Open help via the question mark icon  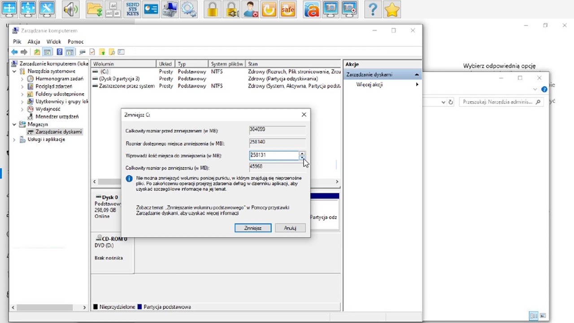[373, 8]
